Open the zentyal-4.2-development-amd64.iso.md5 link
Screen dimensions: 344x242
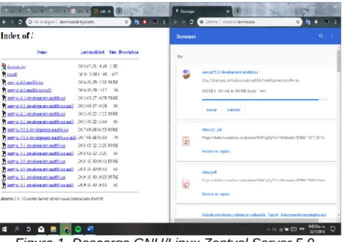click(x=41, y=122)
